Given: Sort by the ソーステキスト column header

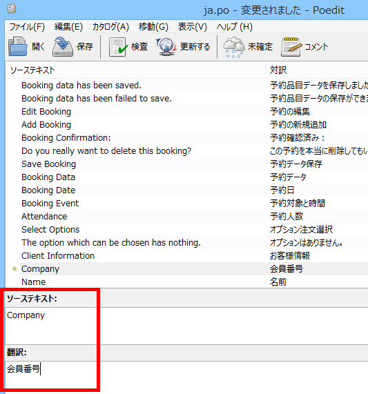Looking at the screenshot, I should click(x=135, y=70).
